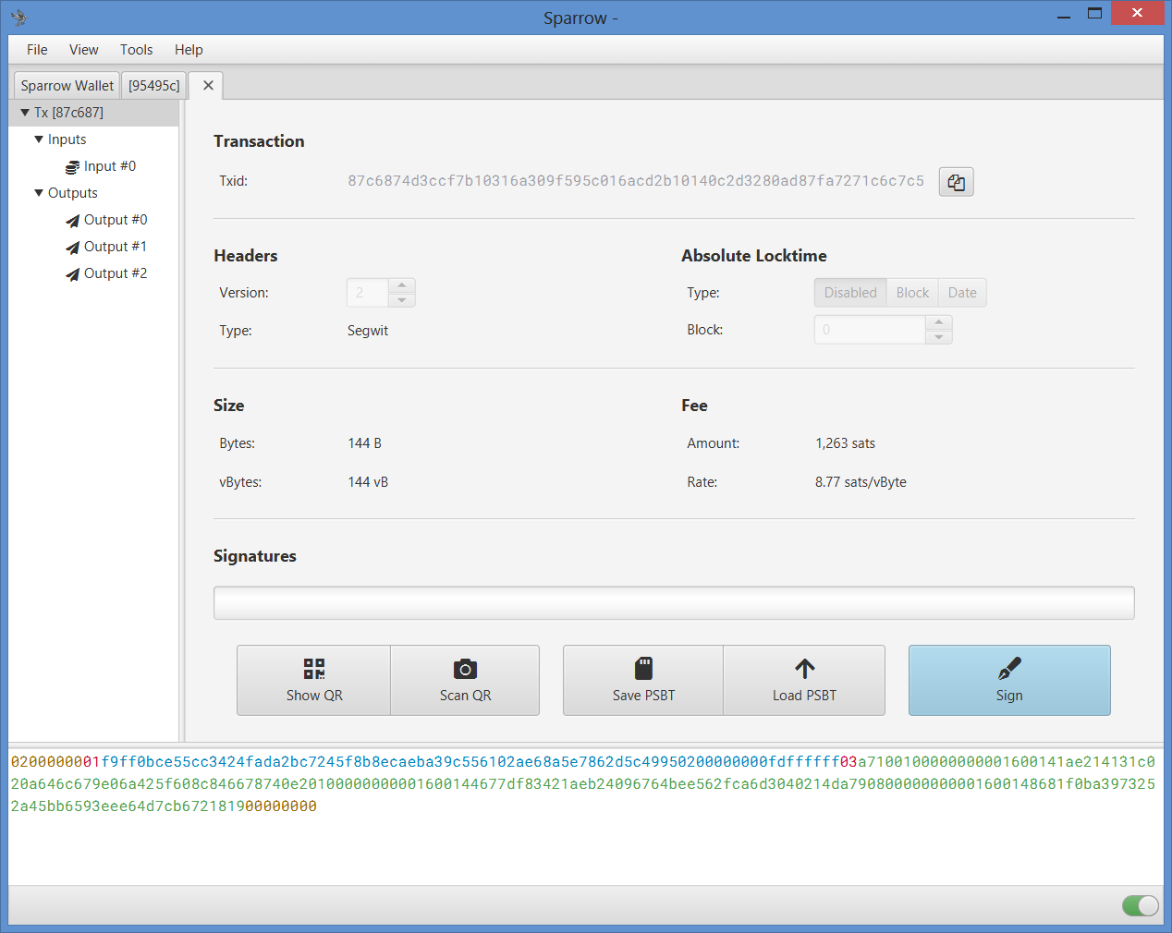Click the locktime Block number field
This screenshot has width=1172, height=933.
[870, 330]
